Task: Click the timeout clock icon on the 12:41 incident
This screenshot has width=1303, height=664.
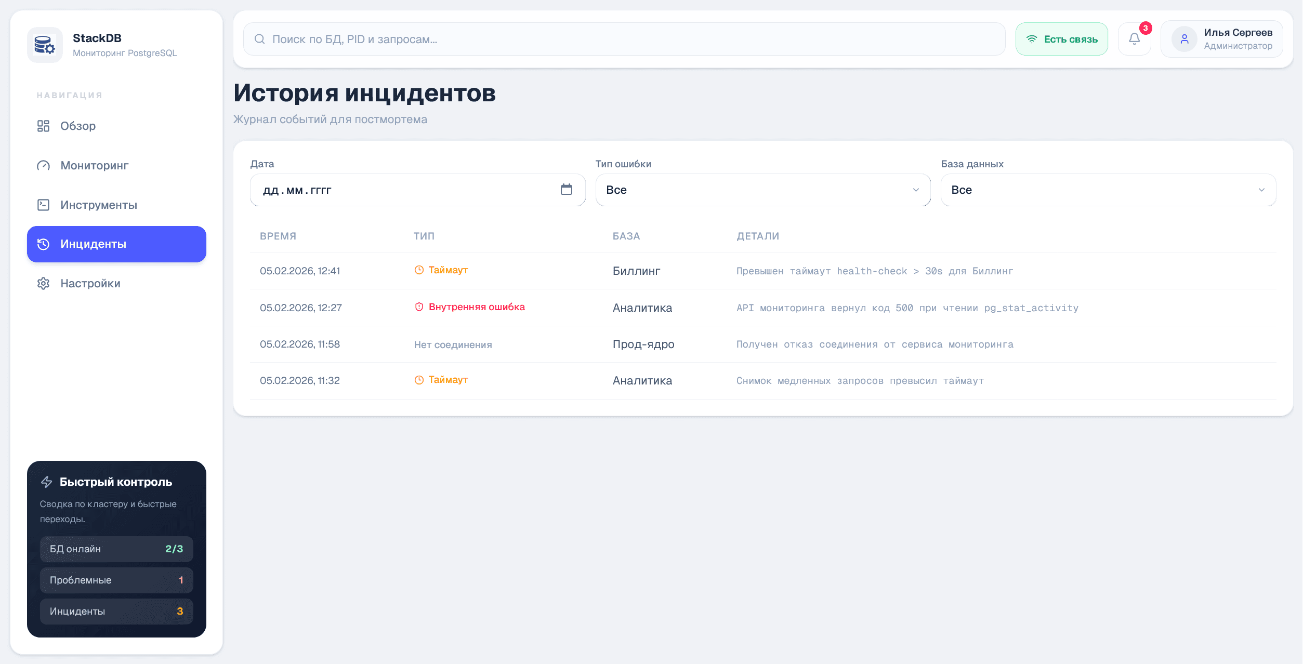Action: (419, 270)
